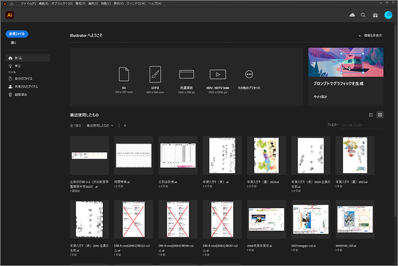Viewport: 398px width, 266px height.
Task: Open the 表示(V) menu
Action: (x=118, y=4)
